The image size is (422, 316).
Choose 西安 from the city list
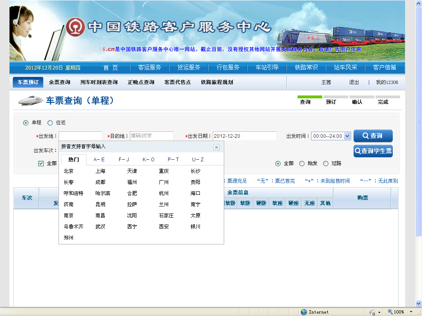coord(164,227)
